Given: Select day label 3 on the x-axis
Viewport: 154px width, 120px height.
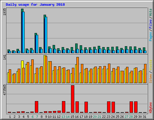Looking at the screenshot, I should pos(19,117).
